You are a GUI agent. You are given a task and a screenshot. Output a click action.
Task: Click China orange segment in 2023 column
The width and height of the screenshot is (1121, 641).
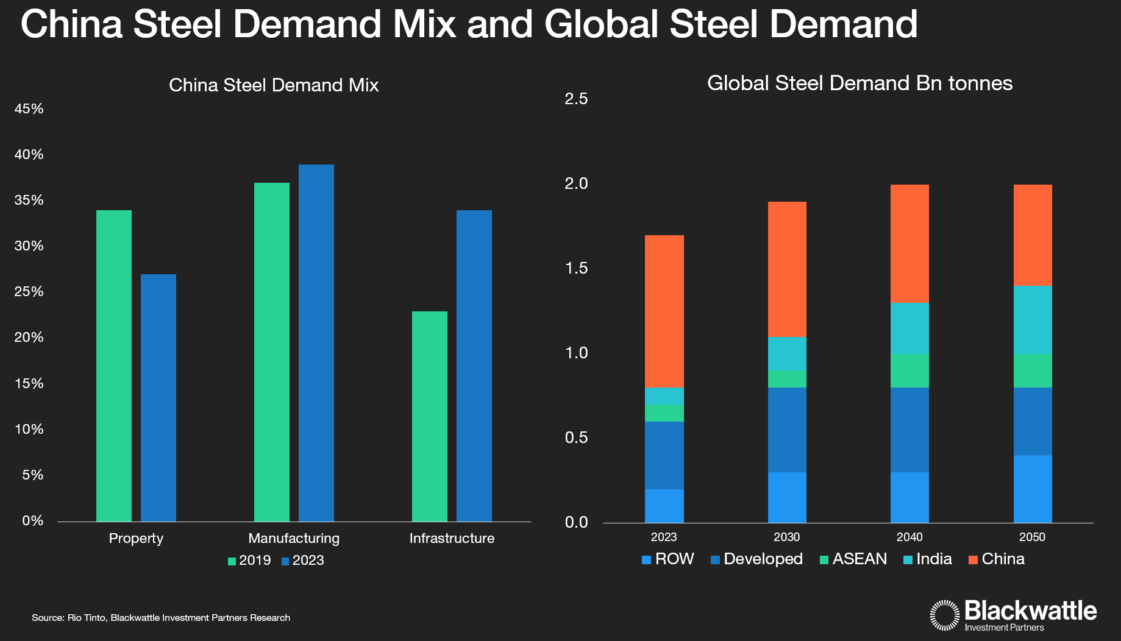pyautogui.click(x=664, y=311)
